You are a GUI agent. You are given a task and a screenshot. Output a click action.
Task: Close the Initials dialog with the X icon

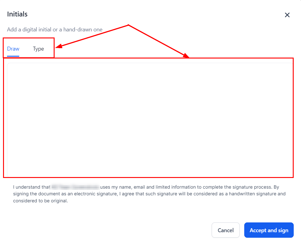point(287,15)
